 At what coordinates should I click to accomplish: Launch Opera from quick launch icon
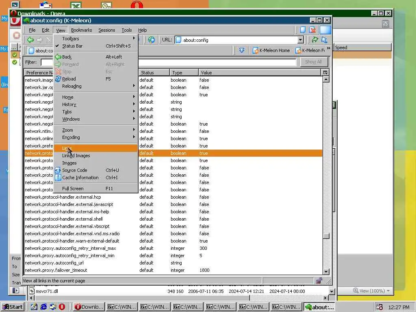click(x=62, y=307)
